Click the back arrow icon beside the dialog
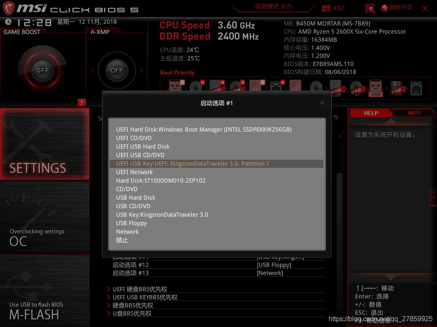 [x=336, y=118]
